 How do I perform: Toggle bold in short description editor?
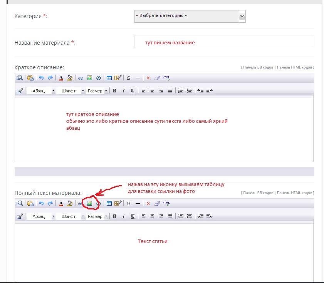[115, 91]
